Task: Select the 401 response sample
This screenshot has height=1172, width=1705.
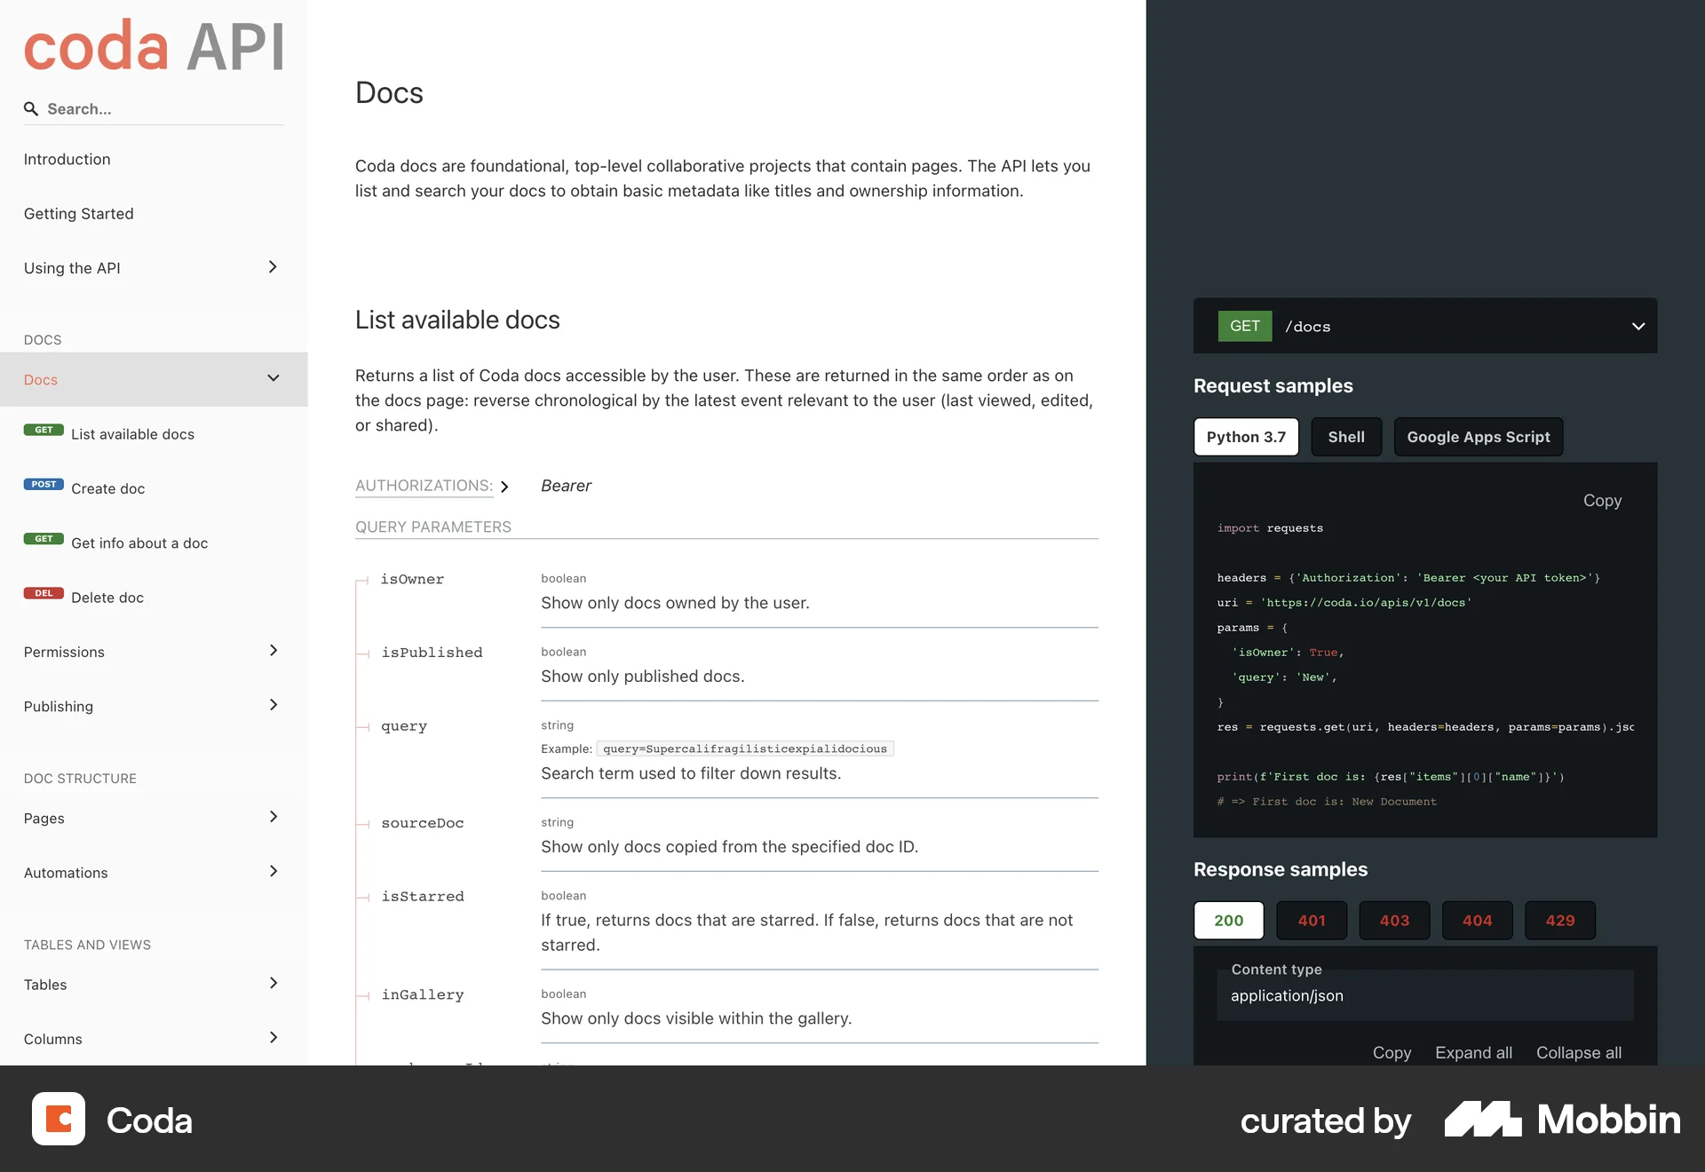Action: coord(1312,921)
